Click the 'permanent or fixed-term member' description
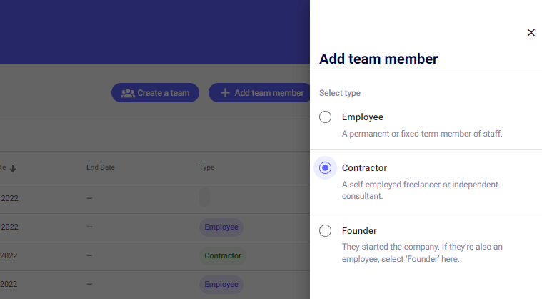The height and width of the screenshot is (299, 542). [x=422, y=134]
